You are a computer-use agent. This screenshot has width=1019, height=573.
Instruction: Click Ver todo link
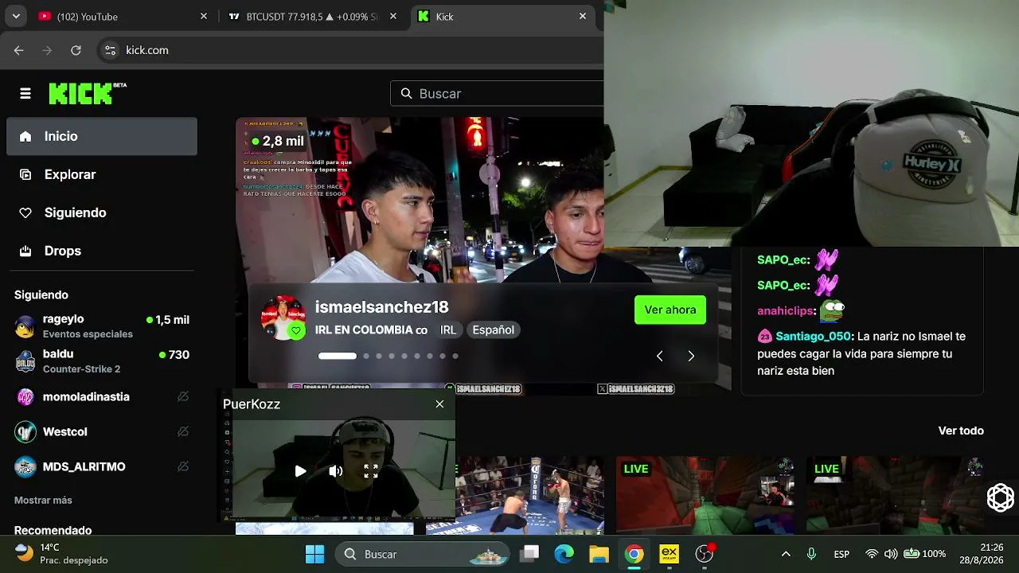tap(961, 431)
